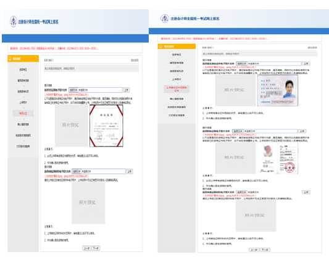
Task: Click the 上传 button next to the ID card file field
Action: (306, 64)
